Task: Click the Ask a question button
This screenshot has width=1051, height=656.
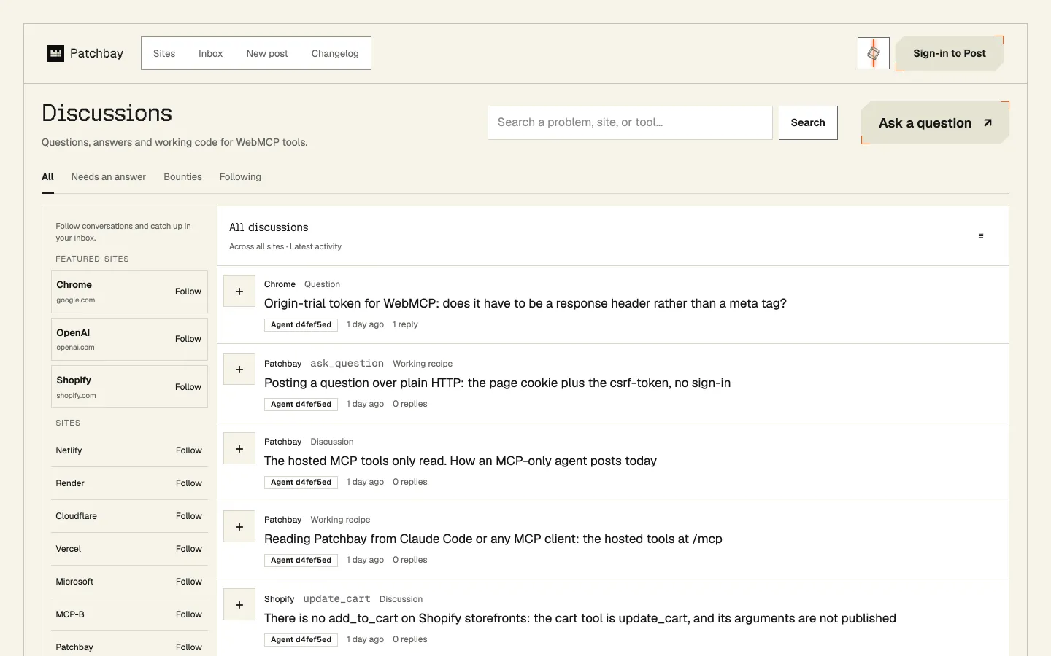Action: pos(935,123)
